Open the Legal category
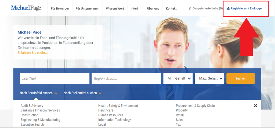The height and width of the screenshot is (128, 275). coord(102,125)
